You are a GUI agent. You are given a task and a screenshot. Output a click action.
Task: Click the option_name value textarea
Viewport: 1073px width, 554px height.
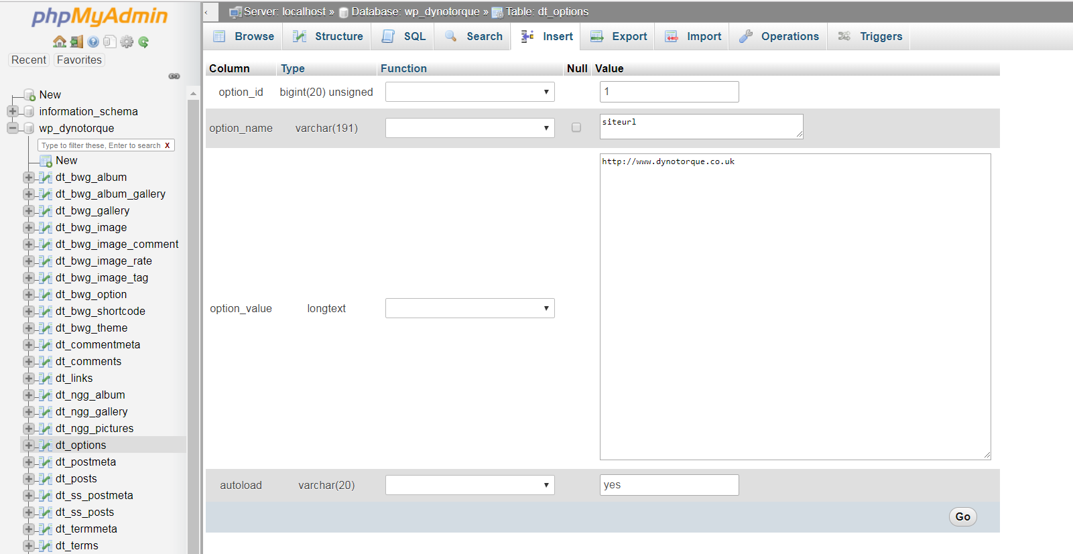(701, 127)
